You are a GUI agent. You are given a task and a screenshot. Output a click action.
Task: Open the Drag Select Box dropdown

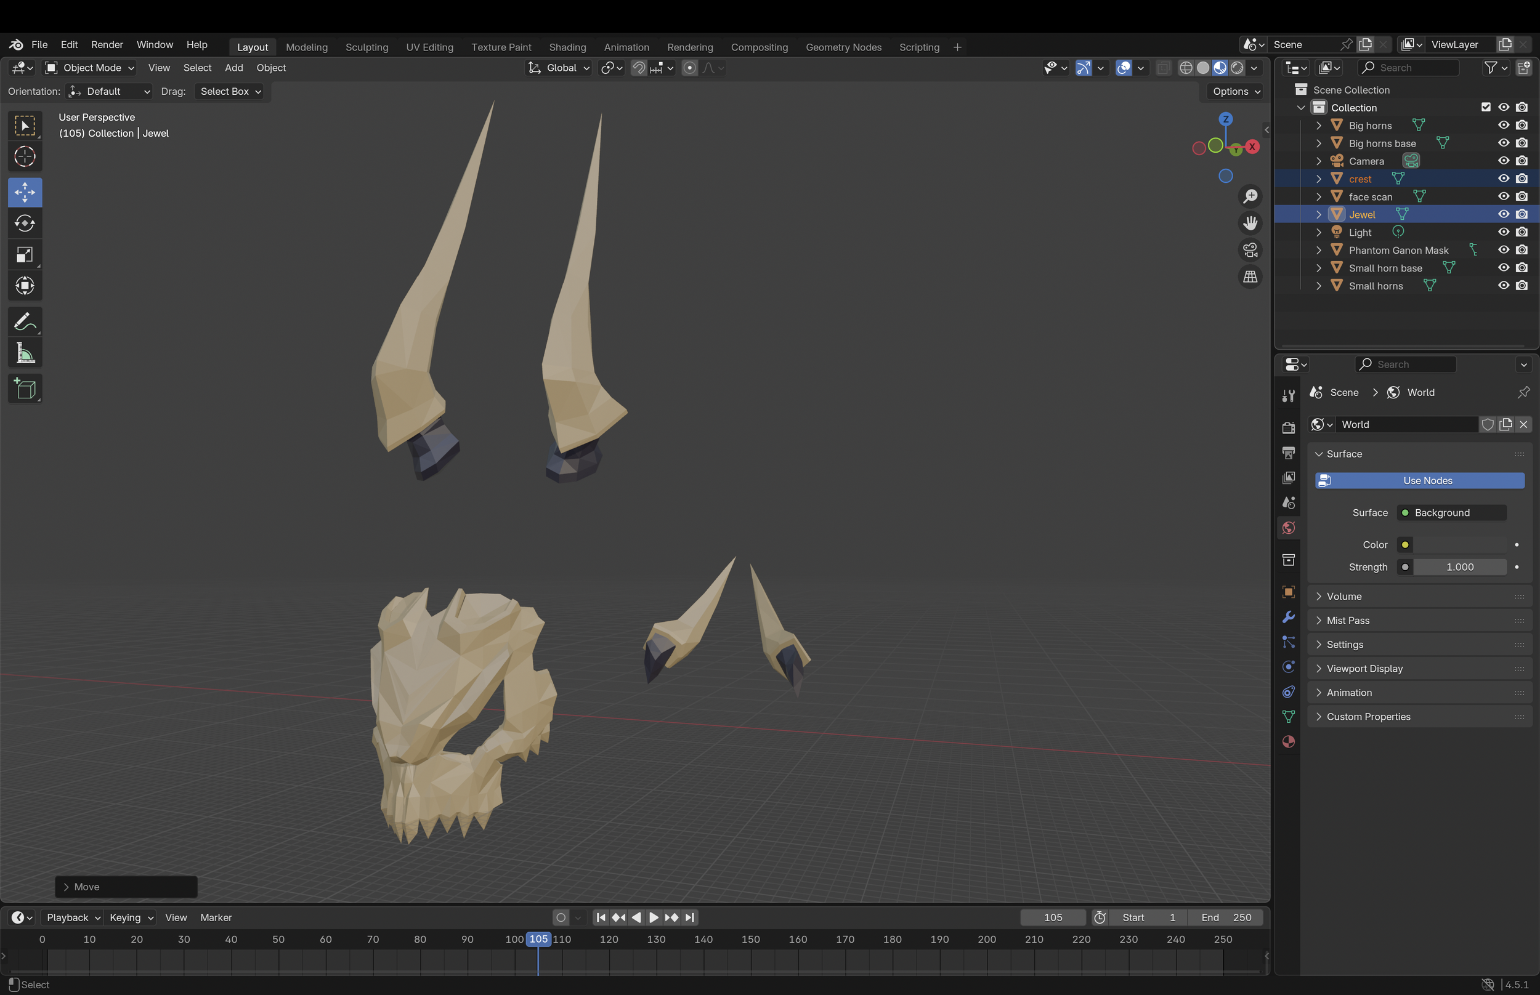(230, 92)
